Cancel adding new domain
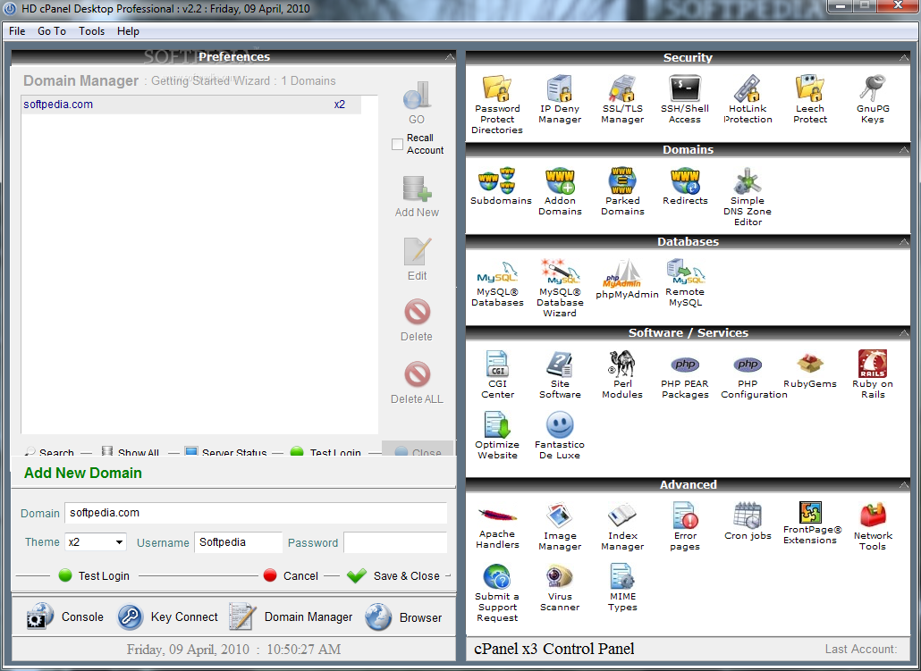This screenshot has height=671, width=921. point(291,576)
